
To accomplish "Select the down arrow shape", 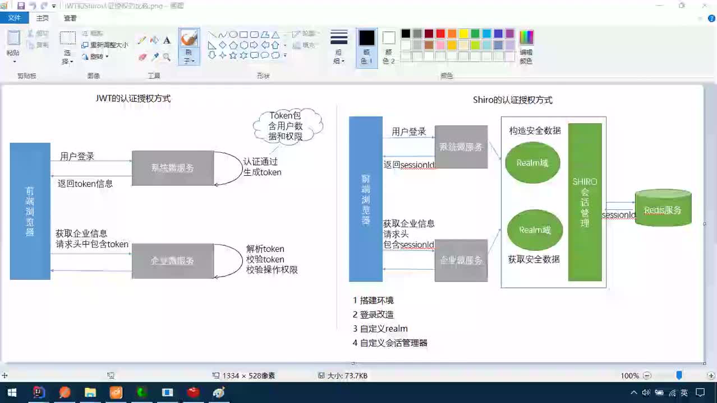I will point(212,55).
